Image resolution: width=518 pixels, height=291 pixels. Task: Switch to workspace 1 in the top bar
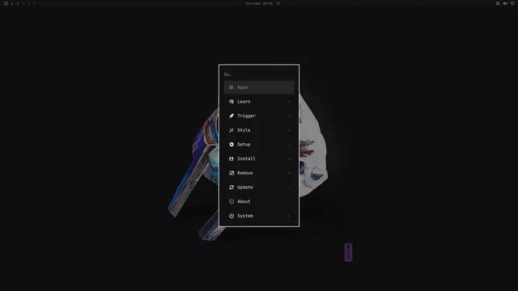point(12,3)
